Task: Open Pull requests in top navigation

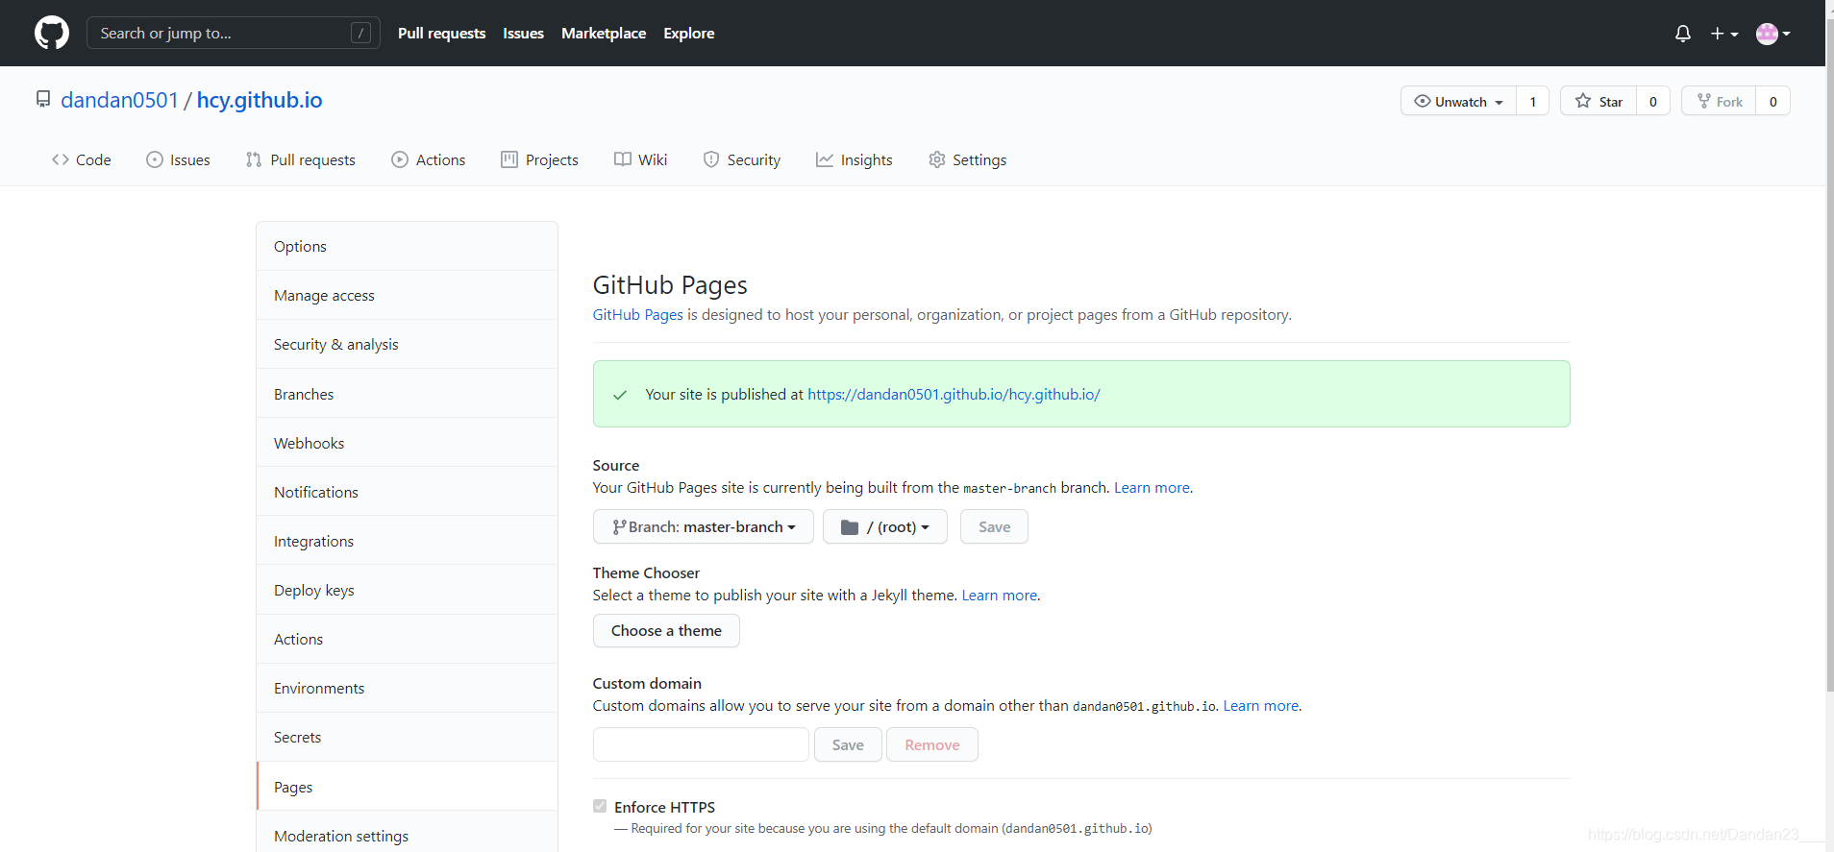Action: [441, 33]
